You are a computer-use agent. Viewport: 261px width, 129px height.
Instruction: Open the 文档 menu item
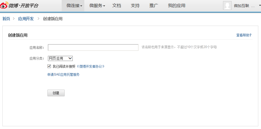[x=117, y=6]
